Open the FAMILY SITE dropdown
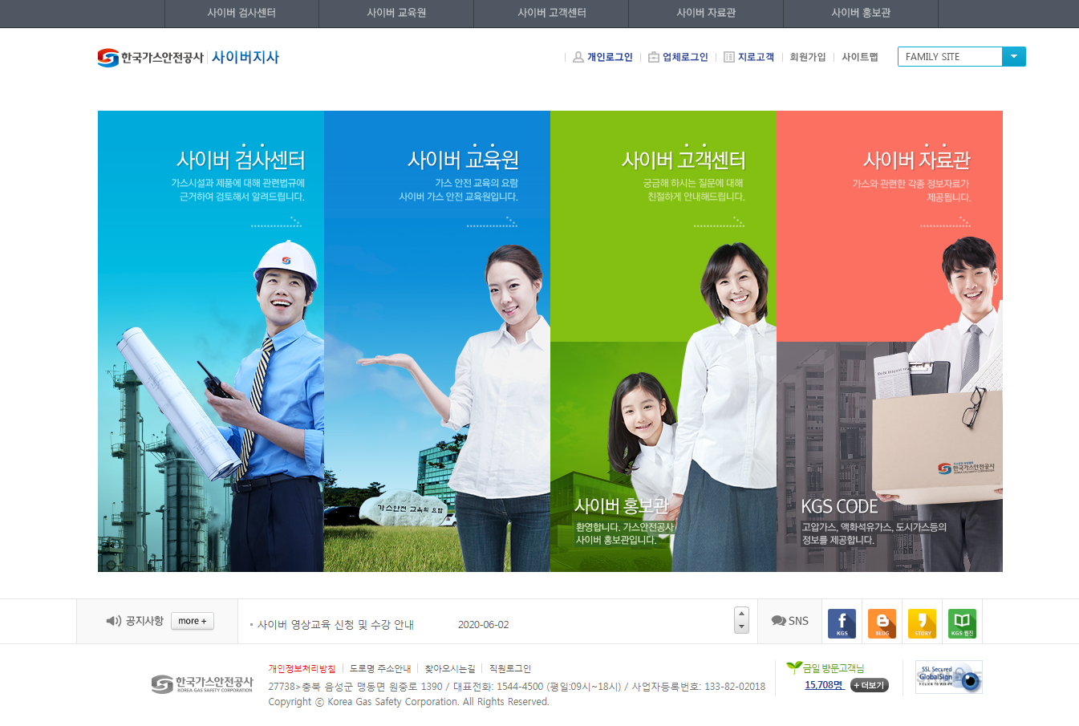The width and height of the screenshot is (1079, 726). 1013,56
